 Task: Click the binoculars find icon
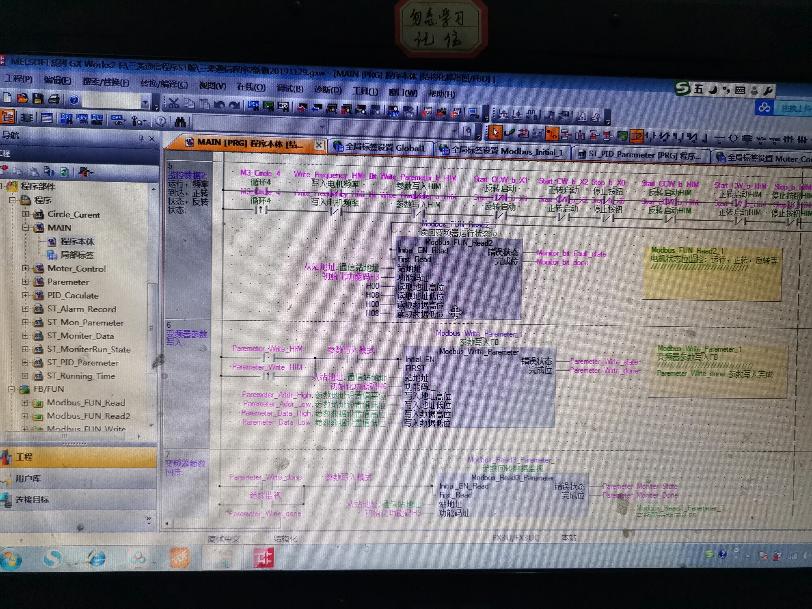[x=180, y=121]
